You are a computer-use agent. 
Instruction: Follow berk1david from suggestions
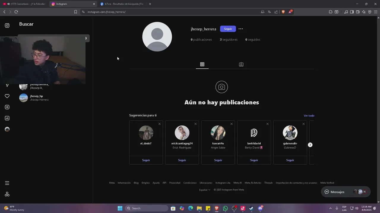[254, 160]
